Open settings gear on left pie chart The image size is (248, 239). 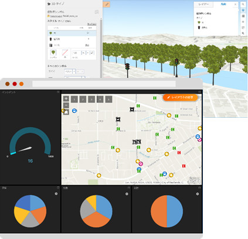[56, 194]
